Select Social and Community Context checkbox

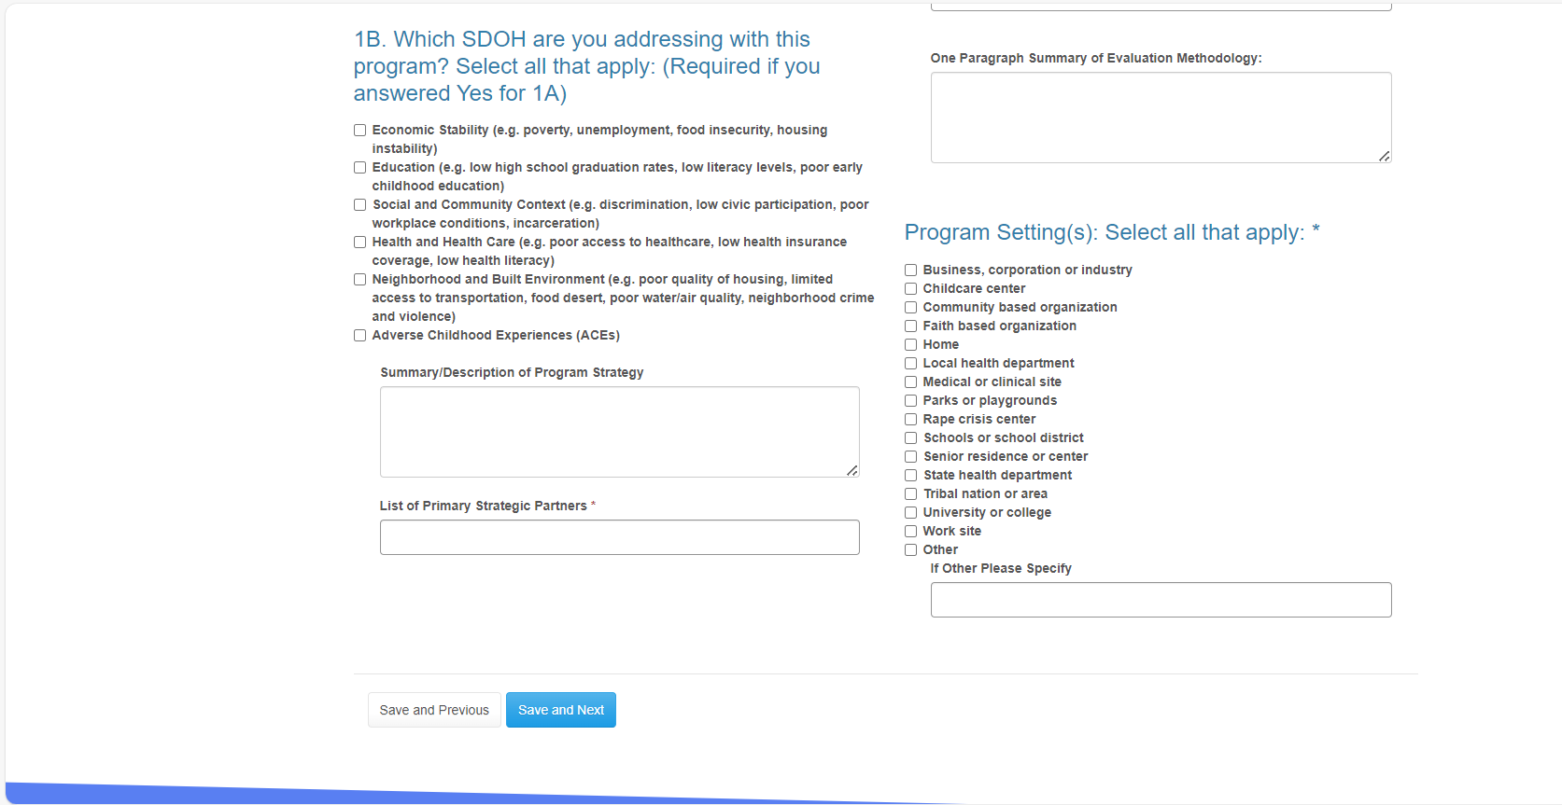click(x=359, y=205)
